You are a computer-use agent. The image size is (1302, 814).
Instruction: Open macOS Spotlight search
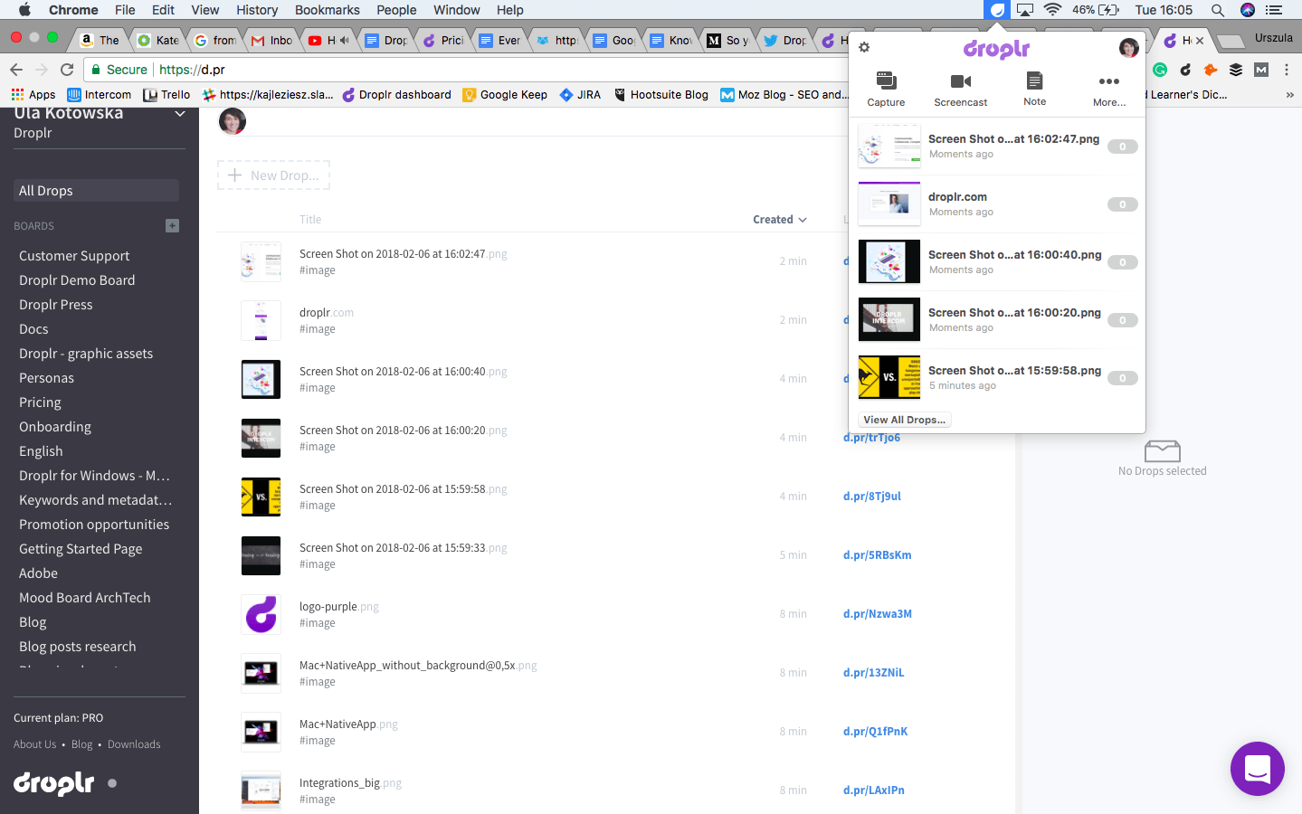[x=1218, y=10]
